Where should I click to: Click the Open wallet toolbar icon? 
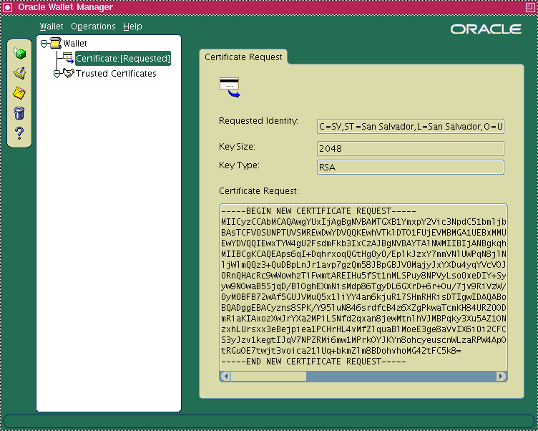coord(19,73)
